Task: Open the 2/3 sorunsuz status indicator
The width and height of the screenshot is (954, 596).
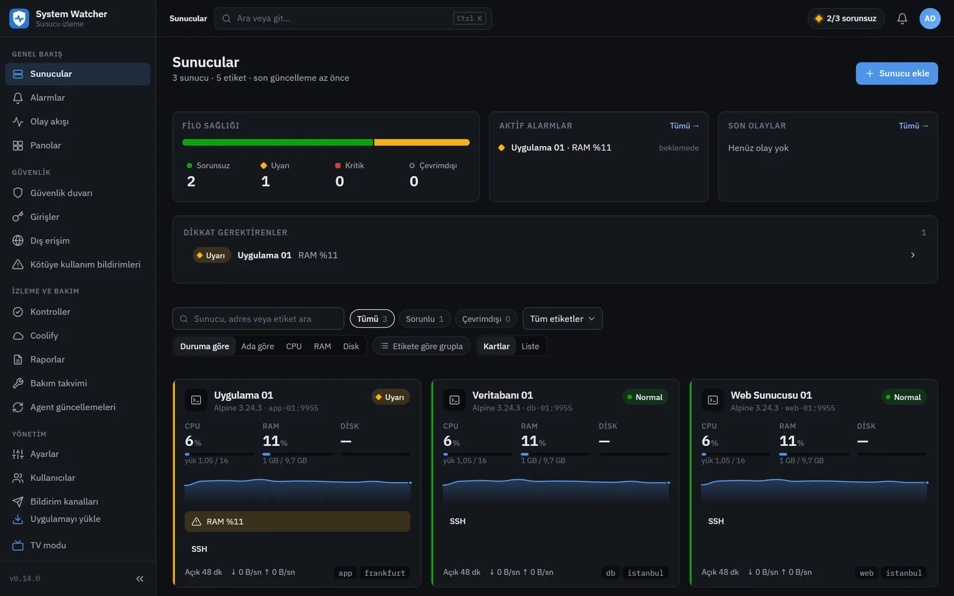Action: tap(846, 18)
